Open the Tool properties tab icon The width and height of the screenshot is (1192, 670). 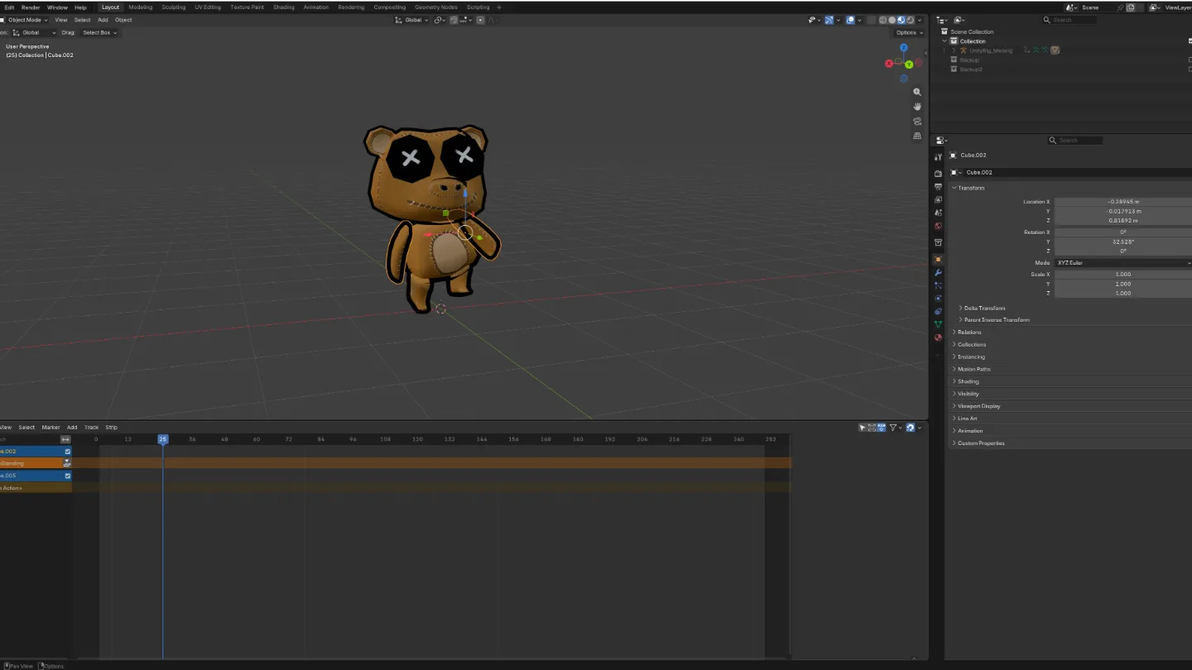coord(938,157)
